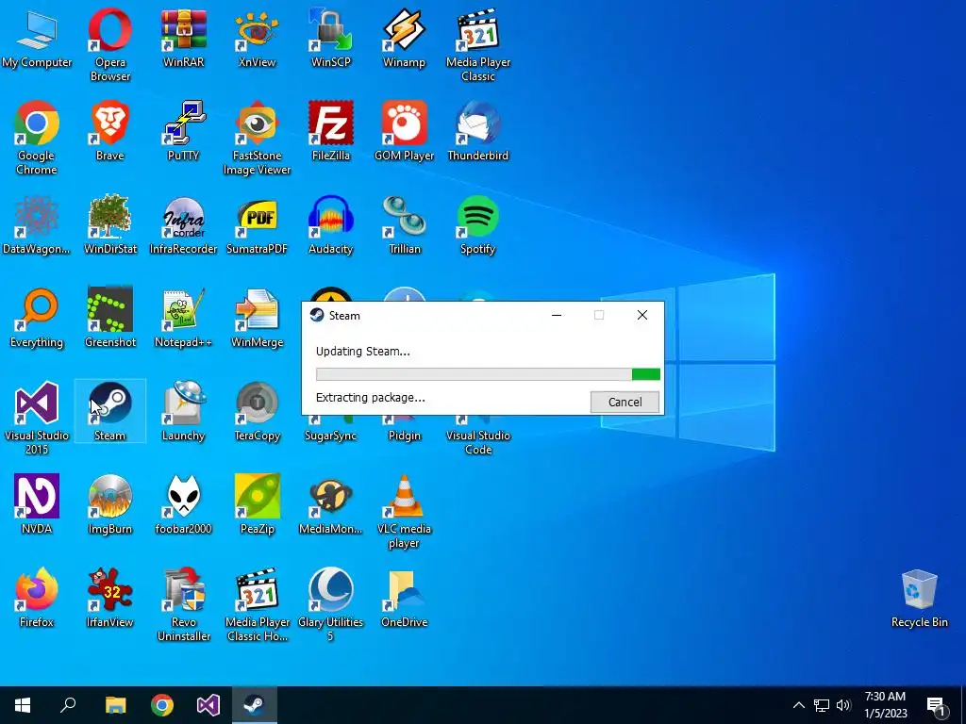This screenshot has width=966, height=724.
Task: Close the Steam updater window
Action: coord(641,315)
